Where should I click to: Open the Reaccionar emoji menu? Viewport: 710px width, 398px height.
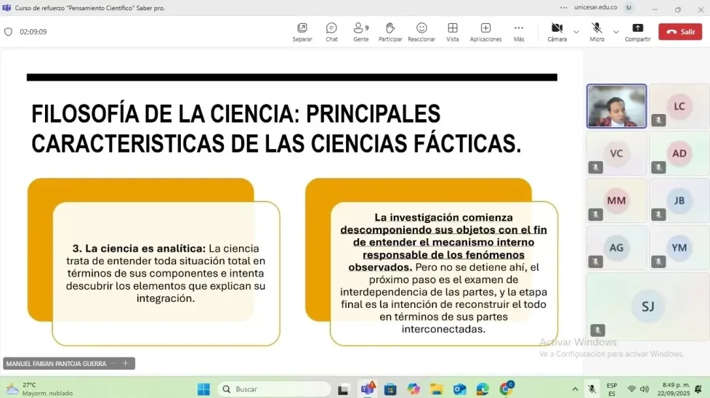[x=421, y=32]
